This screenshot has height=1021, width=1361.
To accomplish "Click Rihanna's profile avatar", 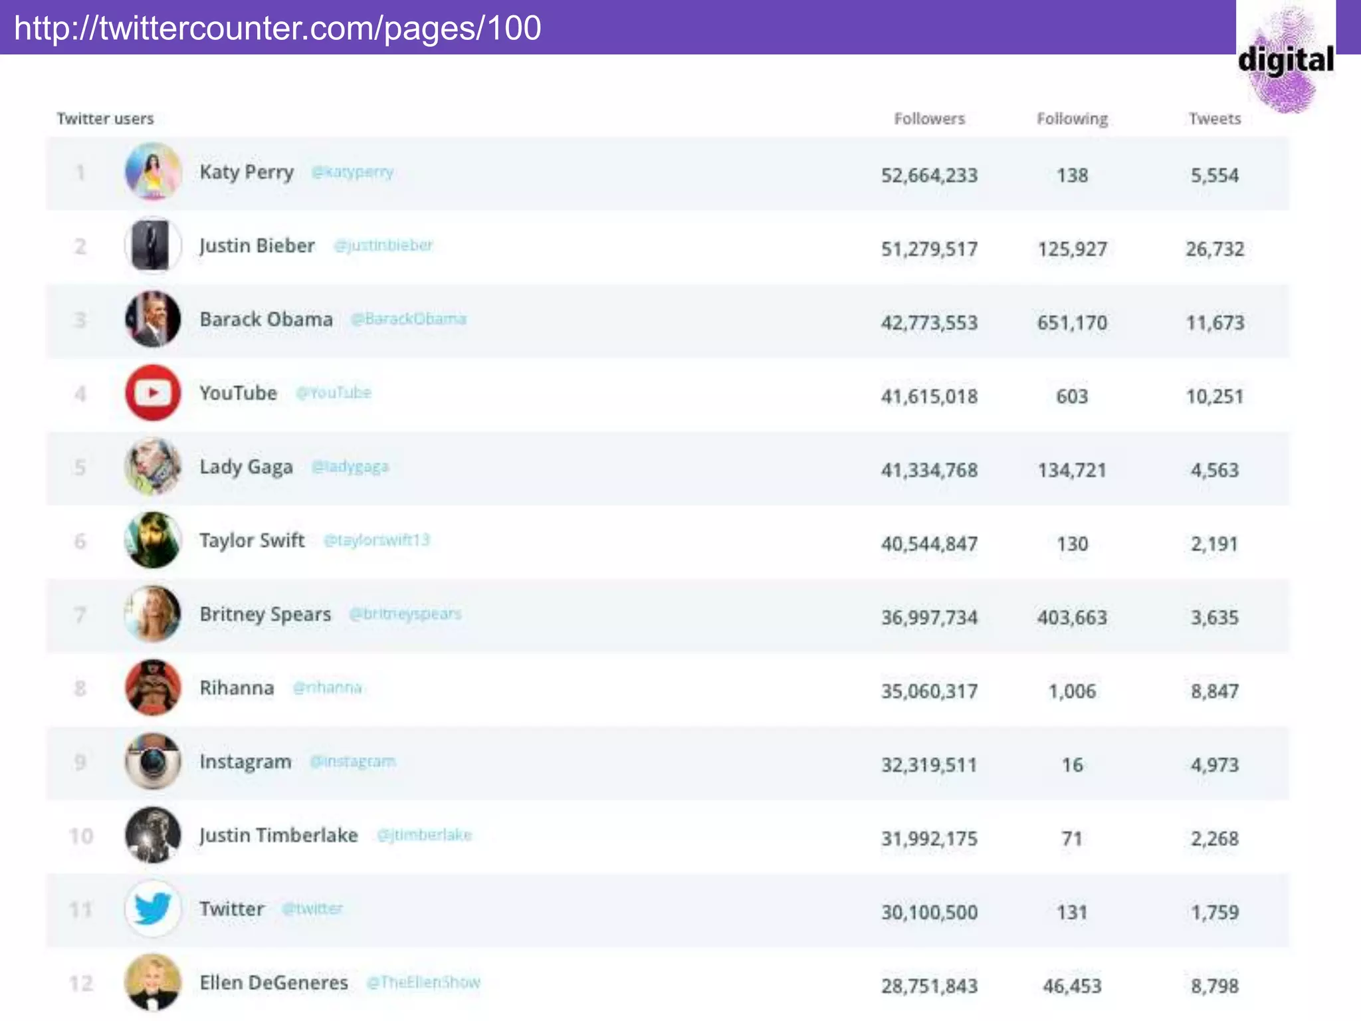I will click(x=153, y=688).
